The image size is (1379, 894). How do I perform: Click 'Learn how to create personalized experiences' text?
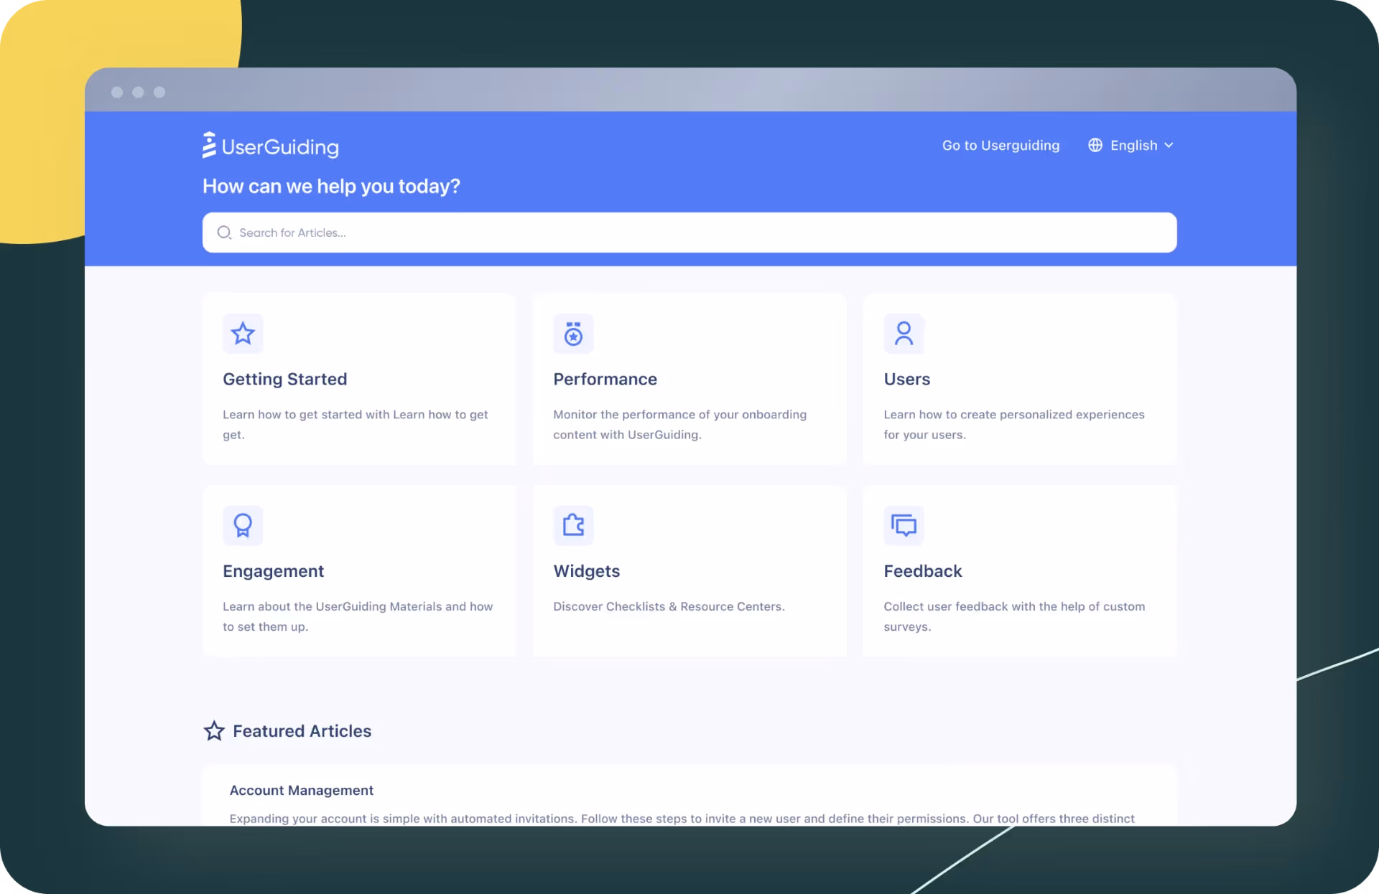click(x=1013, y=425)
